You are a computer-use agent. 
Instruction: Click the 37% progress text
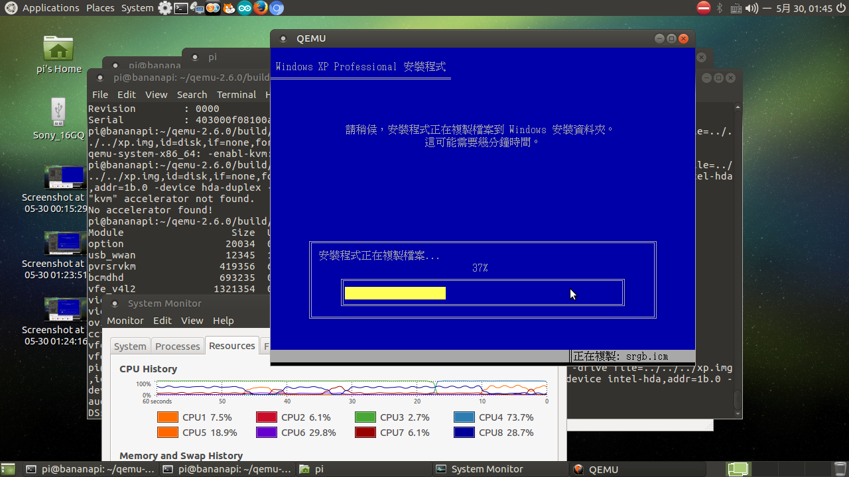click(x=480, y=268)
